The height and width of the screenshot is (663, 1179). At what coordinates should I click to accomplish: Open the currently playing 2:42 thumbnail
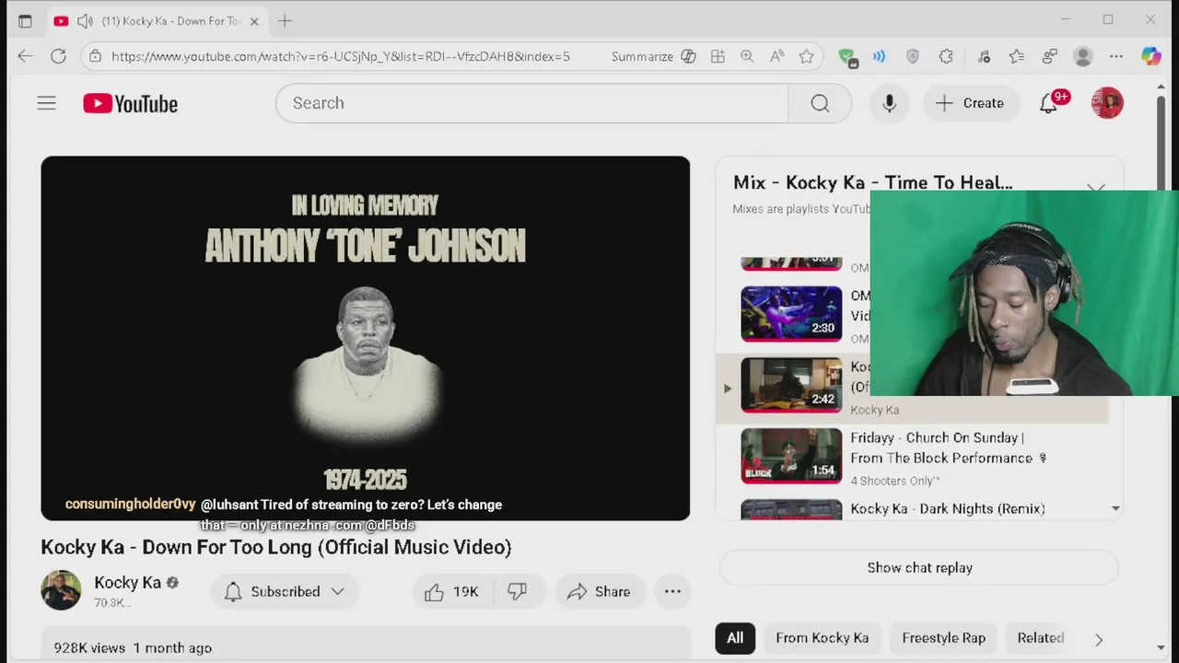[791, 384]
